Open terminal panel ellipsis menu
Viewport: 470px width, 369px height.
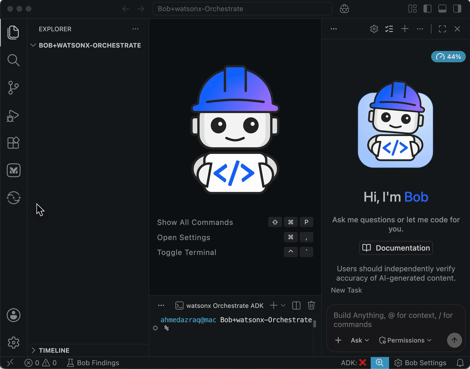click(161, 306)
